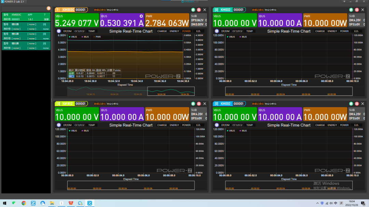Open File Explorer from the taskbar
Screen dimensions: 369x207
coord(52,203)
